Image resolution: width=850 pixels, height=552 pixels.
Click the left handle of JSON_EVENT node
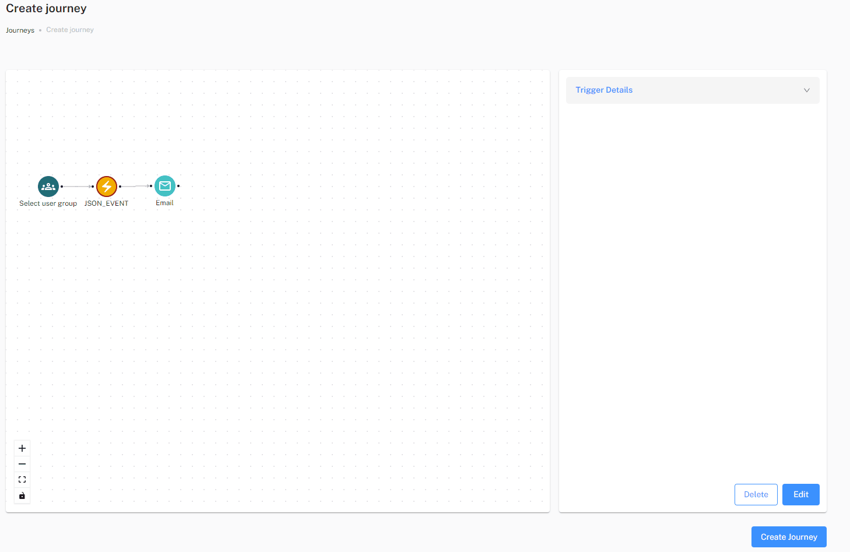(x=93, y=187)
